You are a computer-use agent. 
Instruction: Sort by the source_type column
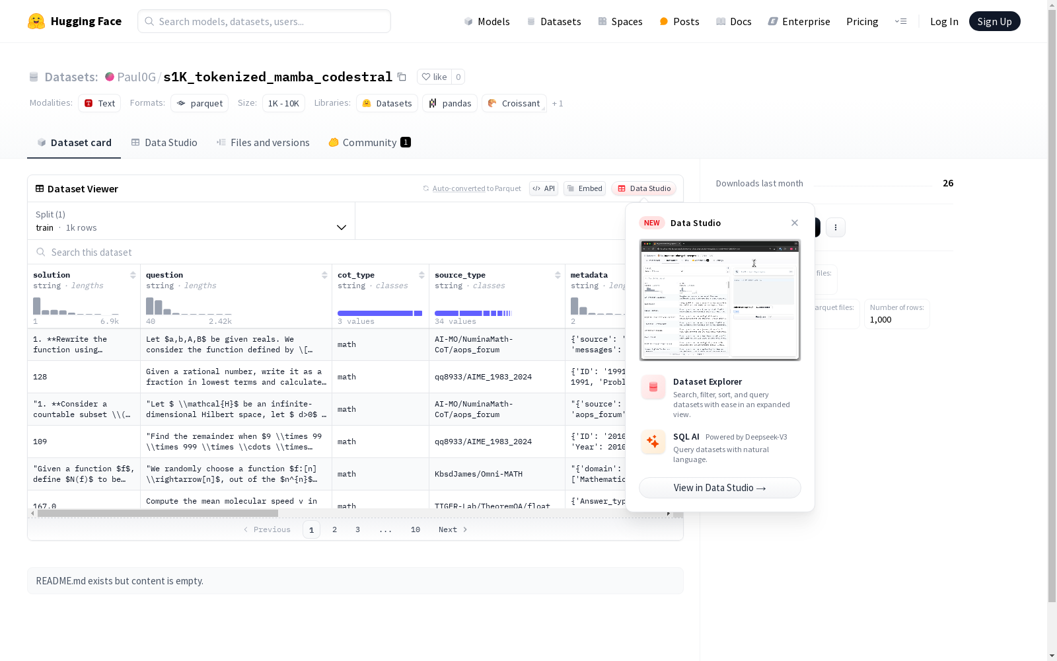(558, 275)
